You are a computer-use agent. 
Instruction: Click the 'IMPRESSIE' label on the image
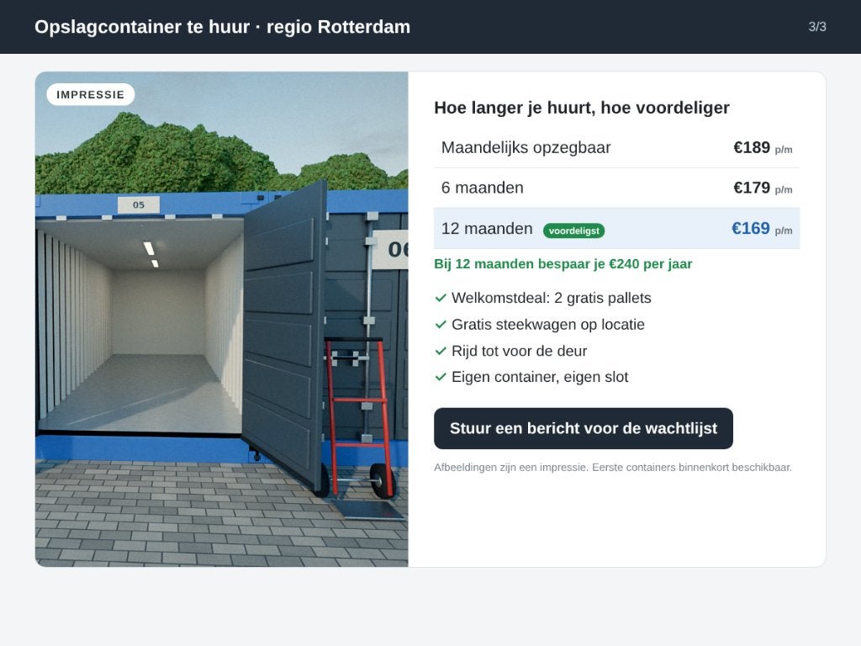coord(91,94)
